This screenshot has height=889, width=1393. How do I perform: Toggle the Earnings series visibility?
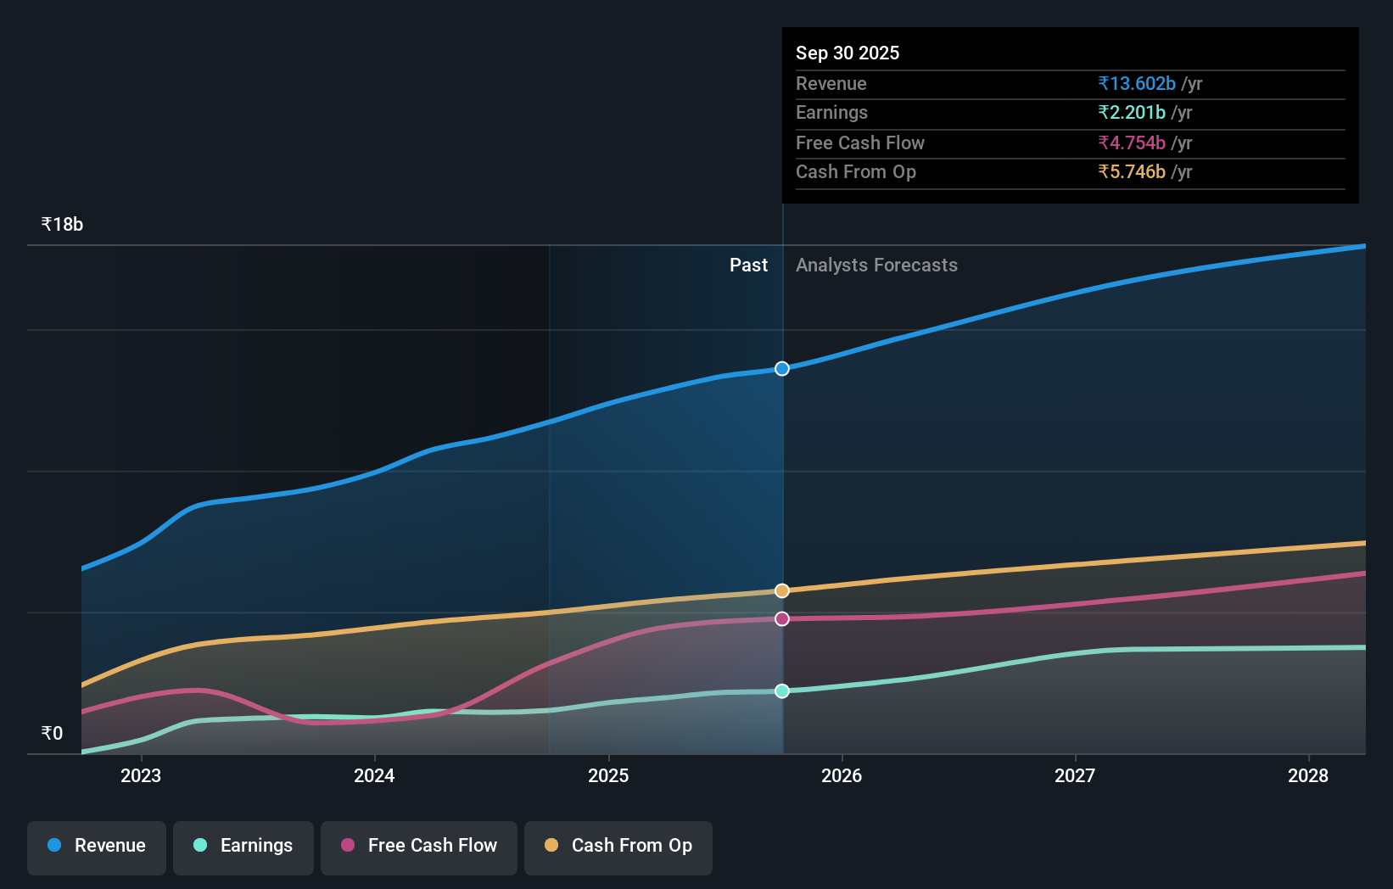click(x=243, y=846)
